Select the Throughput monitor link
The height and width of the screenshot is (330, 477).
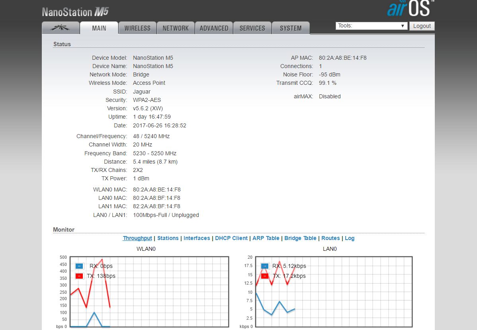tap(137, 238)
